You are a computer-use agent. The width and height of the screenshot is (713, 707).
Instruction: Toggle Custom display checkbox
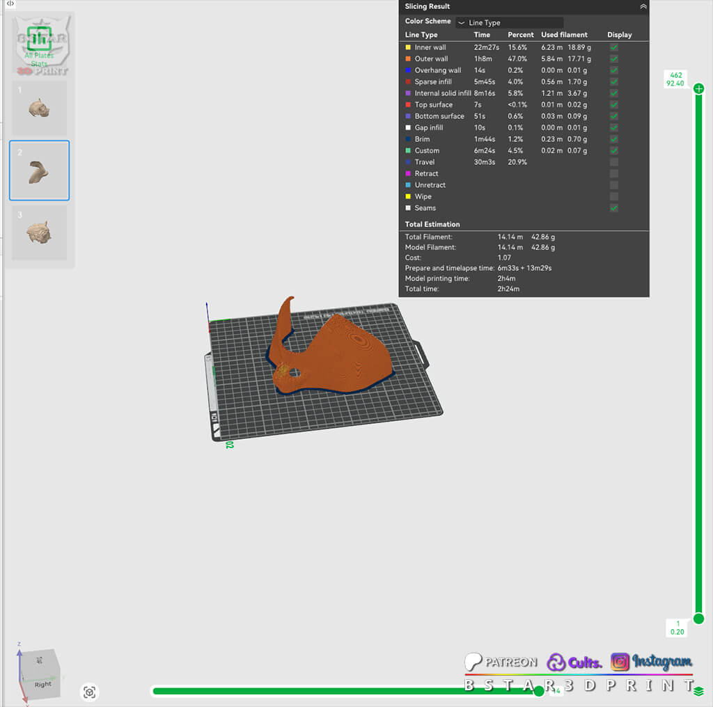click(614, 150)
